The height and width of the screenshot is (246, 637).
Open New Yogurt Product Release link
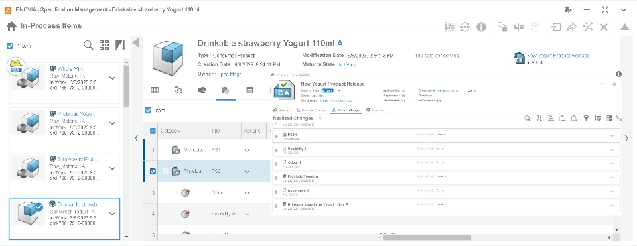pos(558,56)
